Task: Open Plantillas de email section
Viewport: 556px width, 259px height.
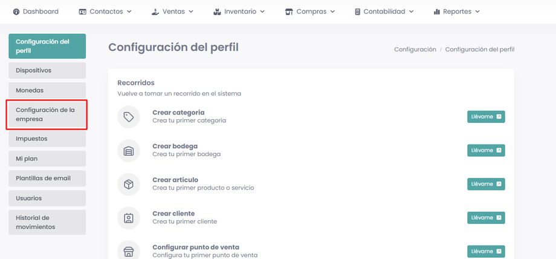Action: click(x=47, y=178)
